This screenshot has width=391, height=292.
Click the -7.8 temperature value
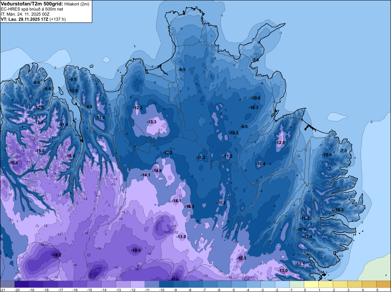click(x=255, y=60)
